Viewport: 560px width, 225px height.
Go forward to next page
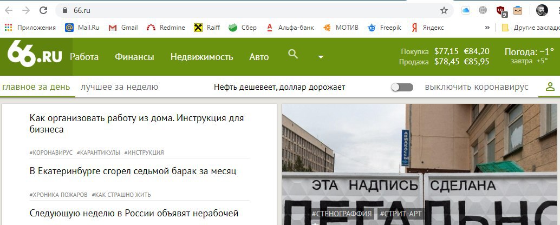(25, 10)
